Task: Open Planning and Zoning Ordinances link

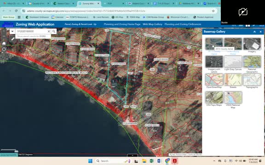Action: pyautogui.click(x=183, y=24)
